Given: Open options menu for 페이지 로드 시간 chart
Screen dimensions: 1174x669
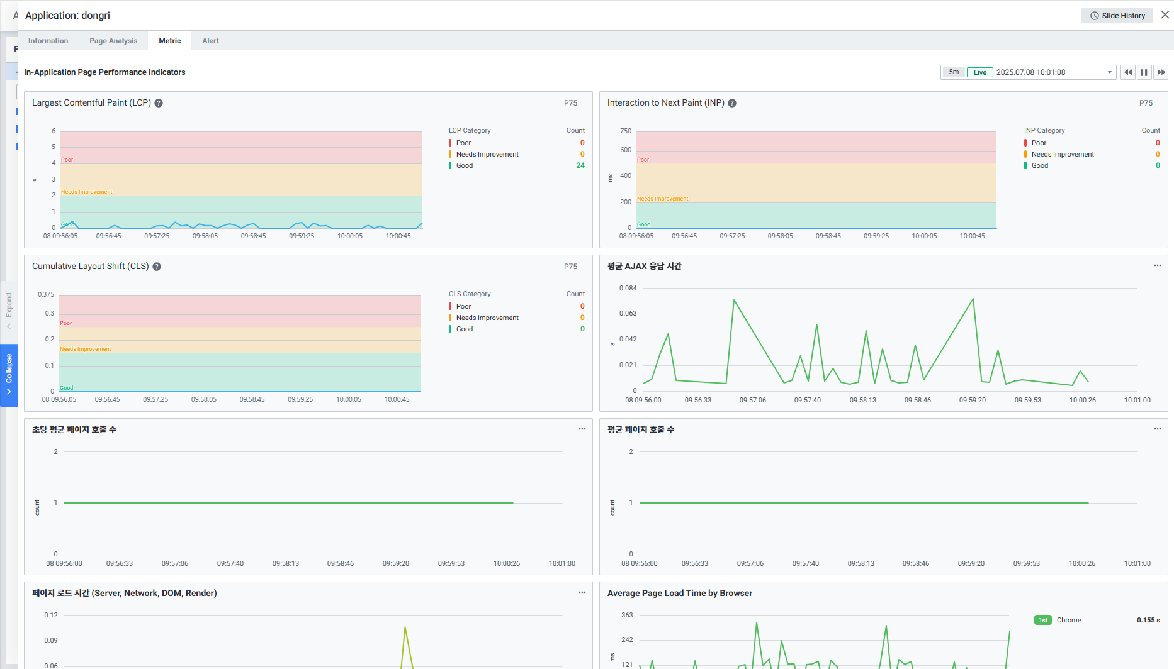Looking at the screenshot, I should [582, 593].
